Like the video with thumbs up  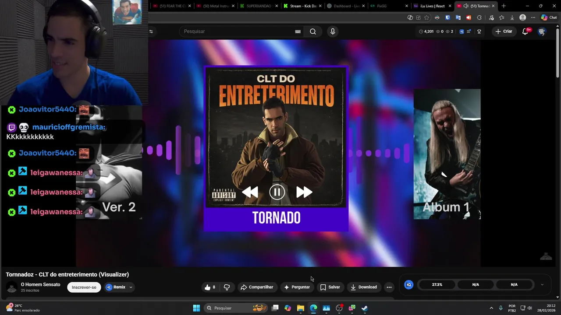(x=210, y=287)
